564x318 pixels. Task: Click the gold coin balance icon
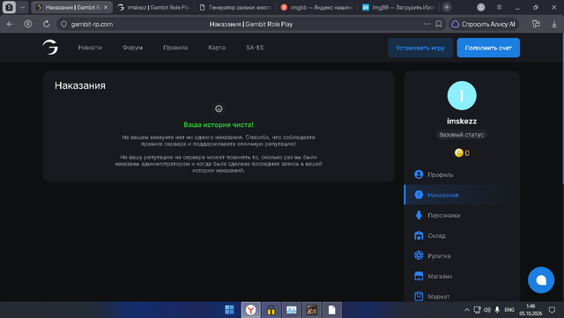pos(458,153)
